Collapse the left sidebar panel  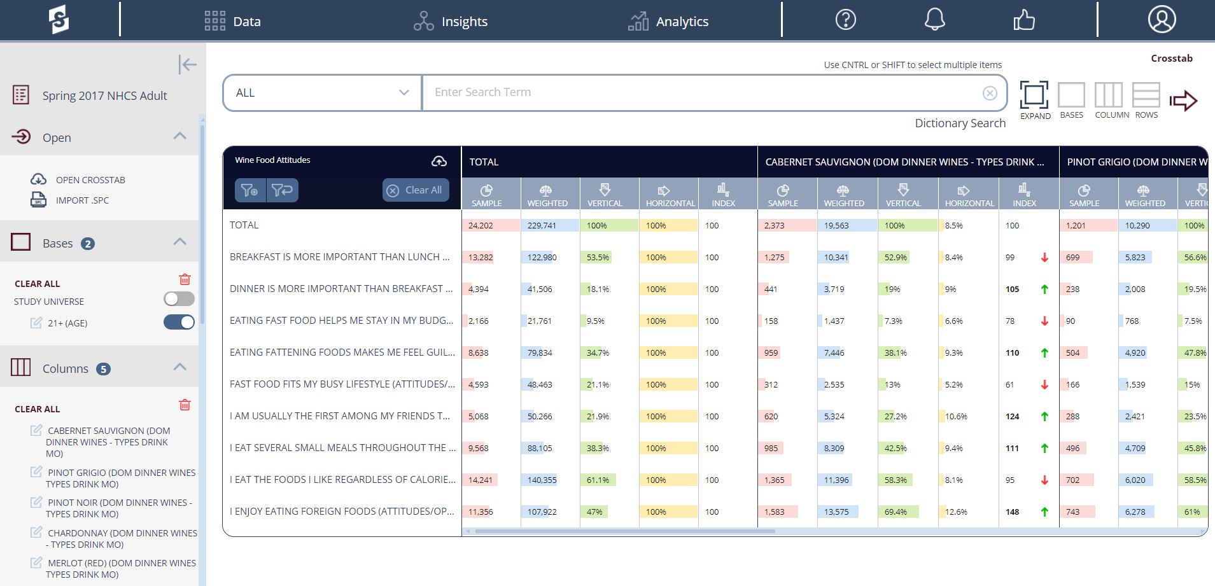[187, 64]
